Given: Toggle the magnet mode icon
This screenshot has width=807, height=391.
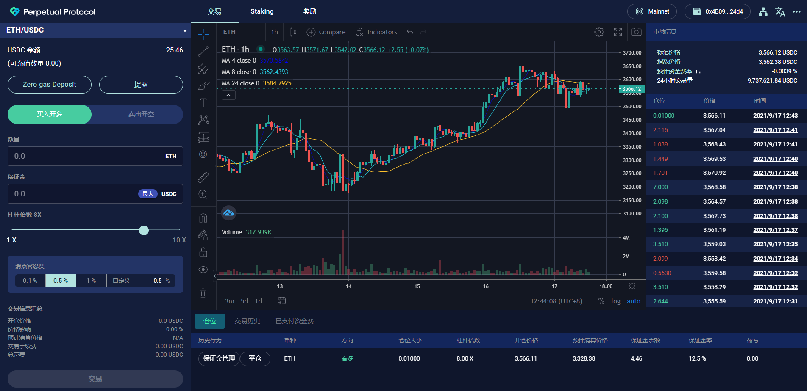Looking at the screenshot, I should click(203, 218).
